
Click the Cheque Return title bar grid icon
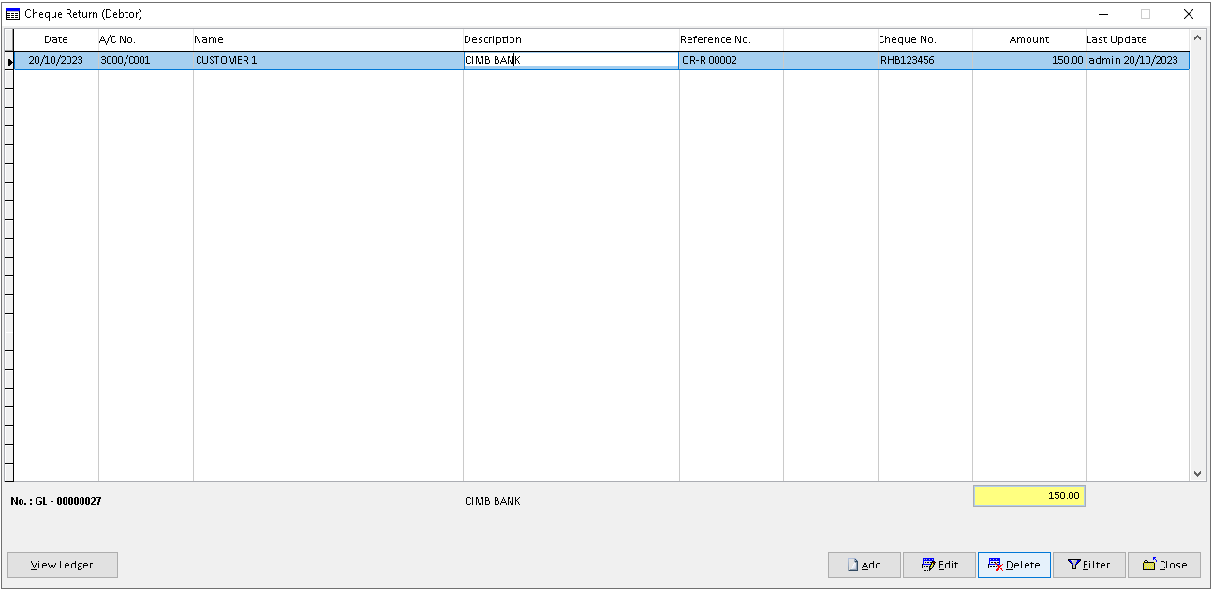tap(11, 14)
